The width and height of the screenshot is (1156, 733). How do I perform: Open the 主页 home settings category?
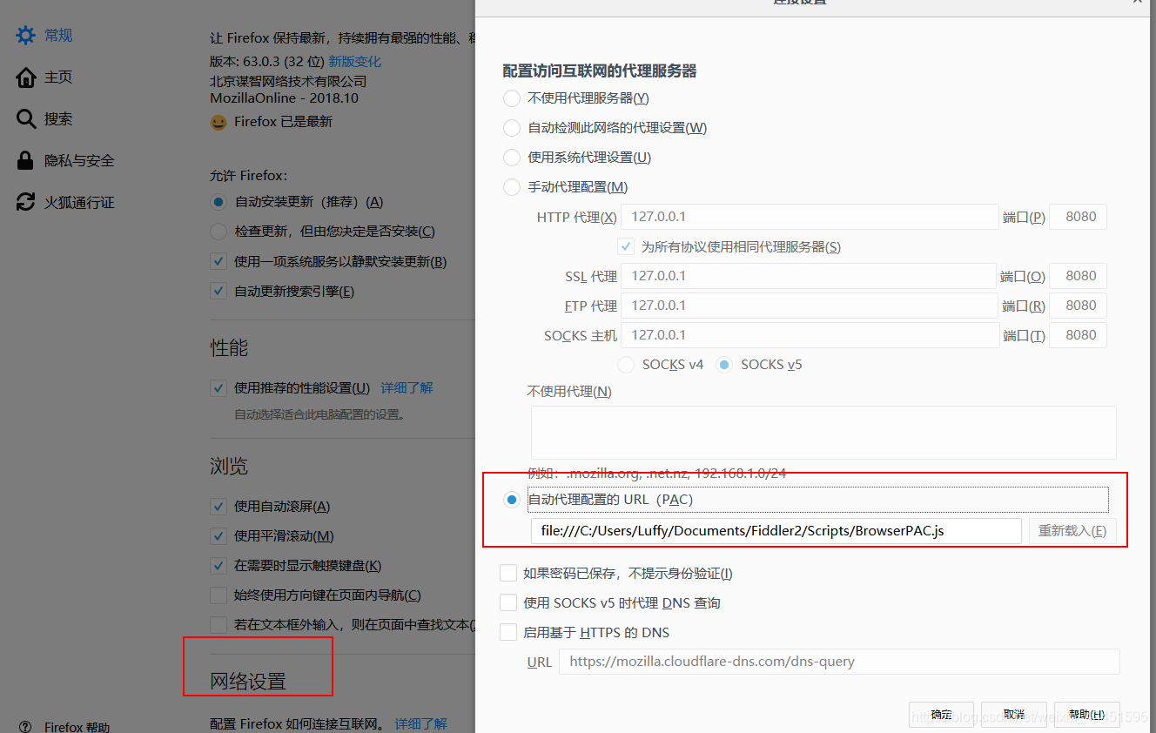coord(58,77)
